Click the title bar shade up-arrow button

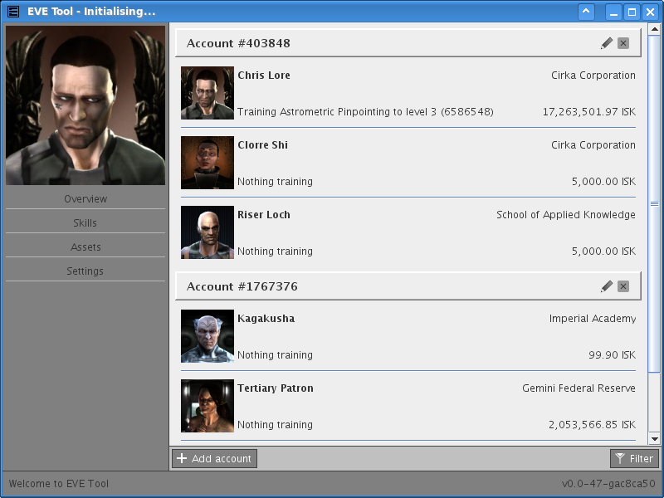click(x=586, y=12)
